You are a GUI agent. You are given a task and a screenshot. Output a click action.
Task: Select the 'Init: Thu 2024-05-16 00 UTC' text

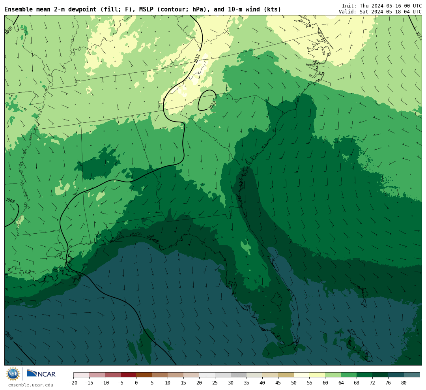point(382,6)
